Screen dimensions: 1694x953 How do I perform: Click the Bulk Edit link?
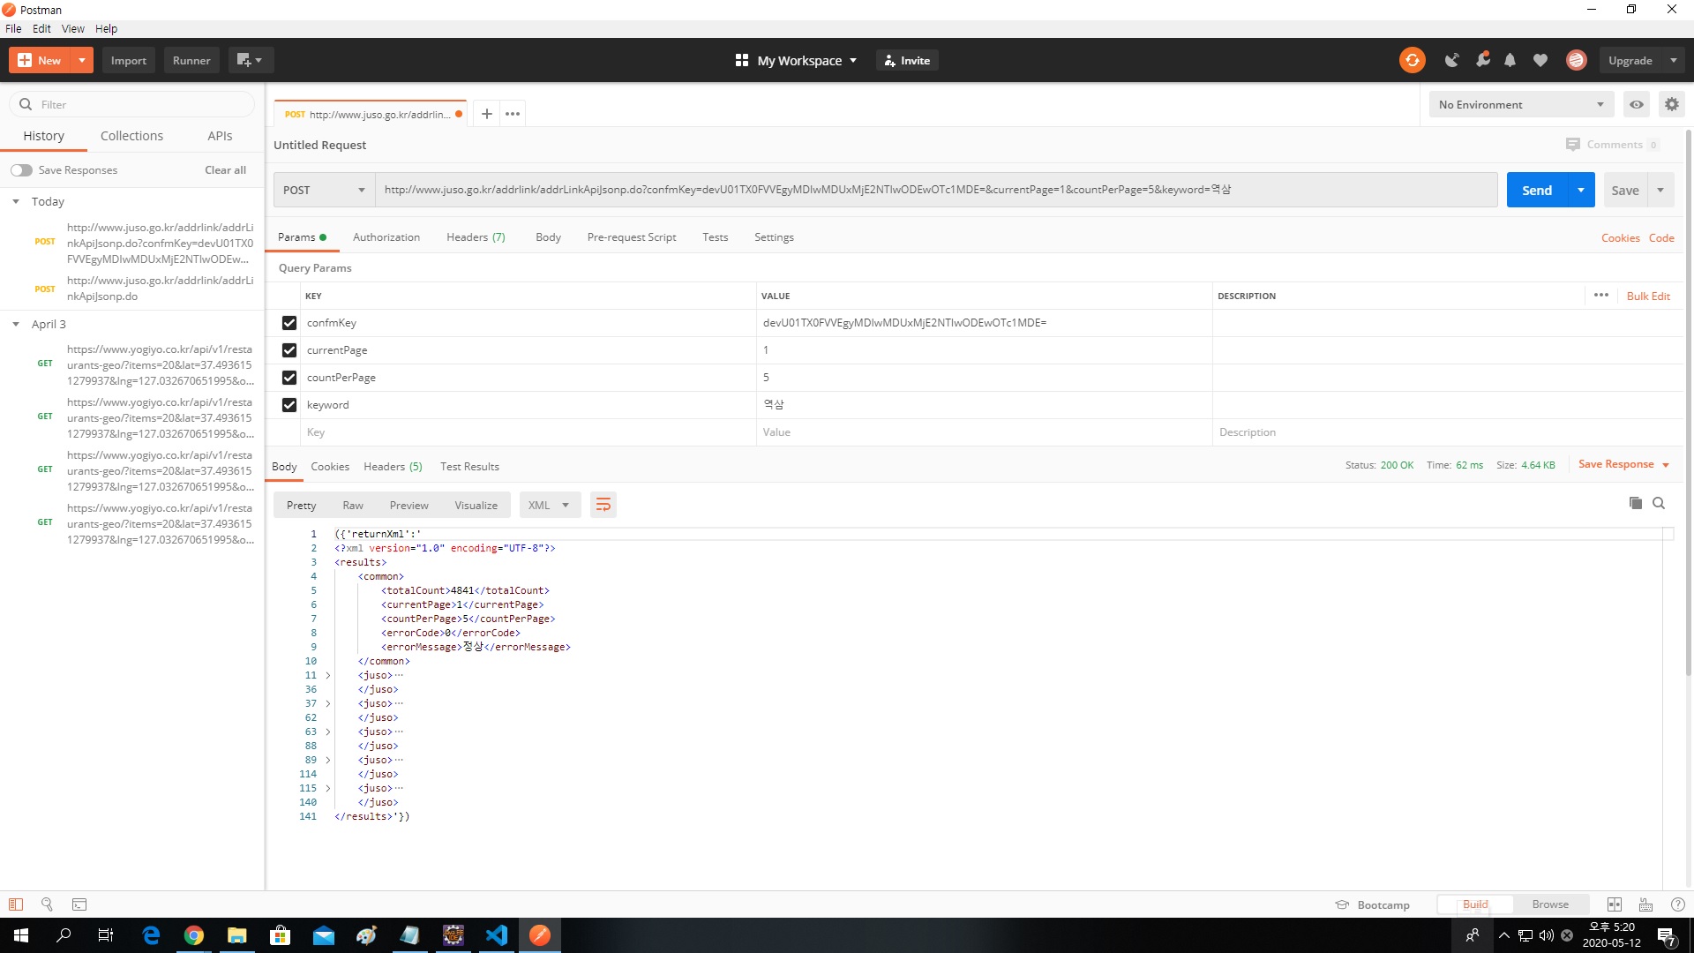[1647, 296]
